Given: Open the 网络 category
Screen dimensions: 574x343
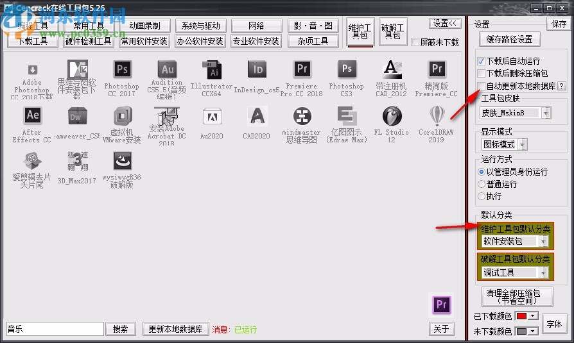Looking at the screenshot, I should pos(256,26).
